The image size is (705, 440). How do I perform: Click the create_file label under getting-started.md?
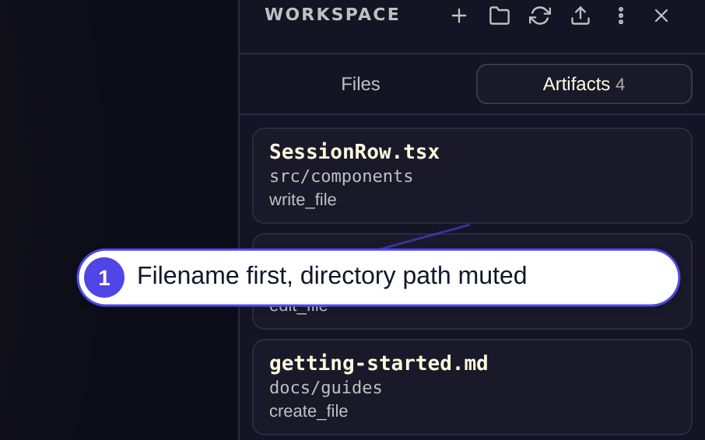308,411
